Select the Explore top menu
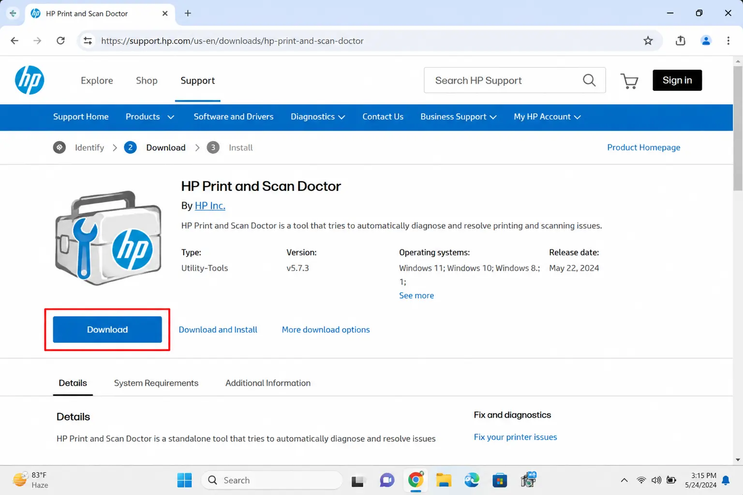 tap(97, 81)
